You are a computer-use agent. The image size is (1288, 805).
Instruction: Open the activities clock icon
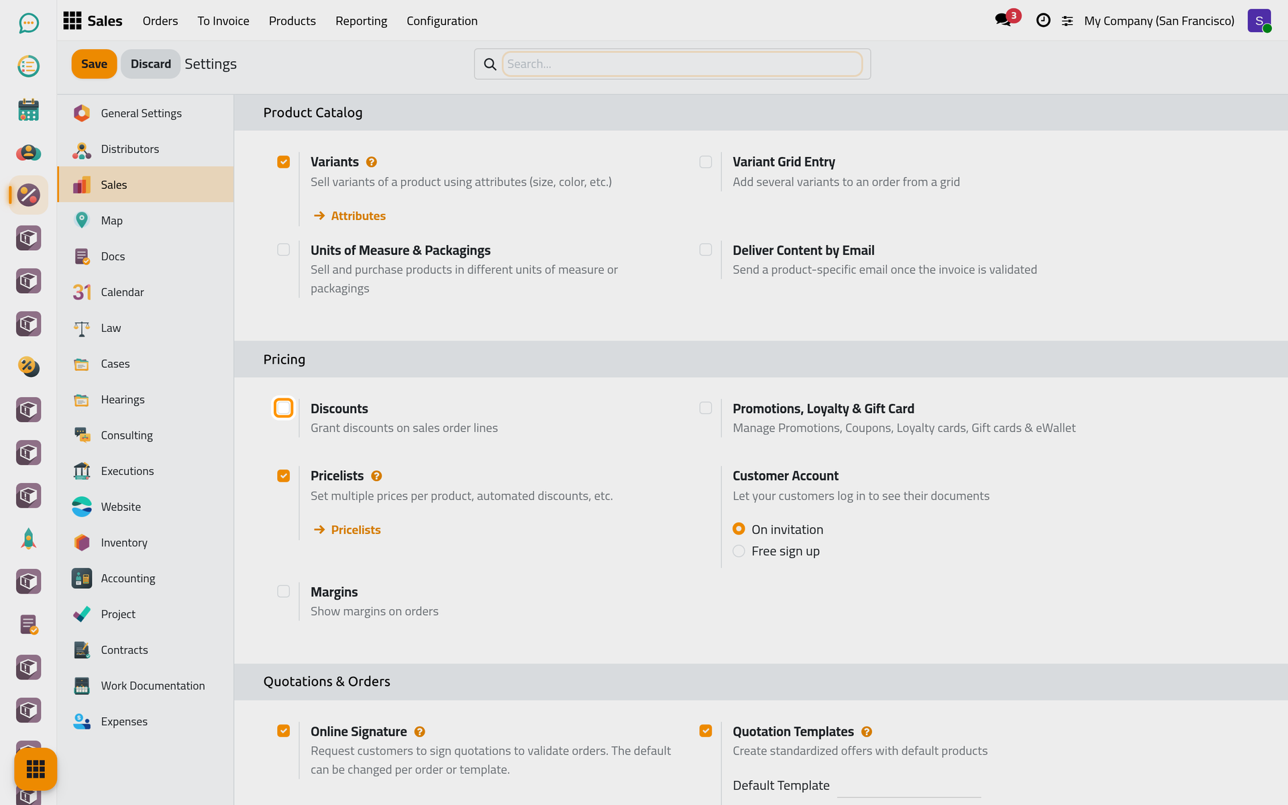pos(1043,20)
